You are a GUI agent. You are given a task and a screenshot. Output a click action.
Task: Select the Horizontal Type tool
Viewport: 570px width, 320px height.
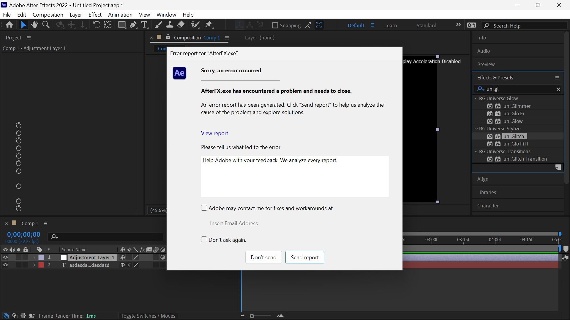coord(145,25)
